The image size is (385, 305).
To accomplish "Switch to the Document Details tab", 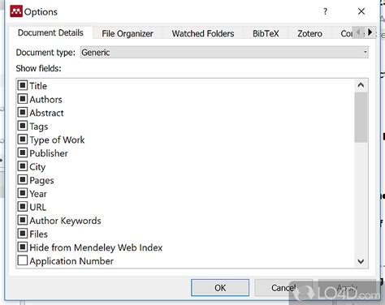I will tap(50, 32).
